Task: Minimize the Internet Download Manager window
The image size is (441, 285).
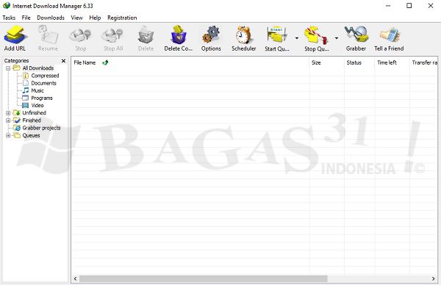Action: point(388,6)
